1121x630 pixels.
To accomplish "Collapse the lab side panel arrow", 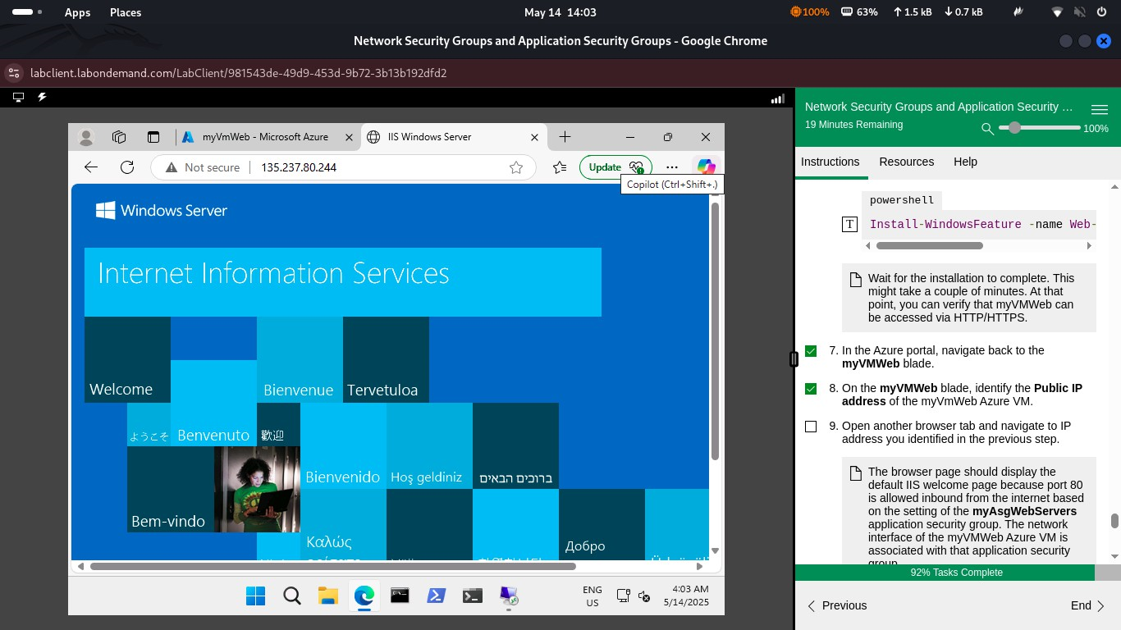I will [793, 358].
